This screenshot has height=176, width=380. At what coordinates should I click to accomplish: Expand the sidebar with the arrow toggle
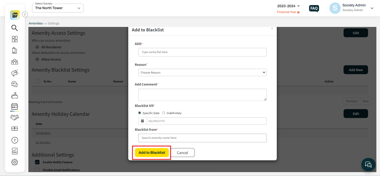click(25, 14)
